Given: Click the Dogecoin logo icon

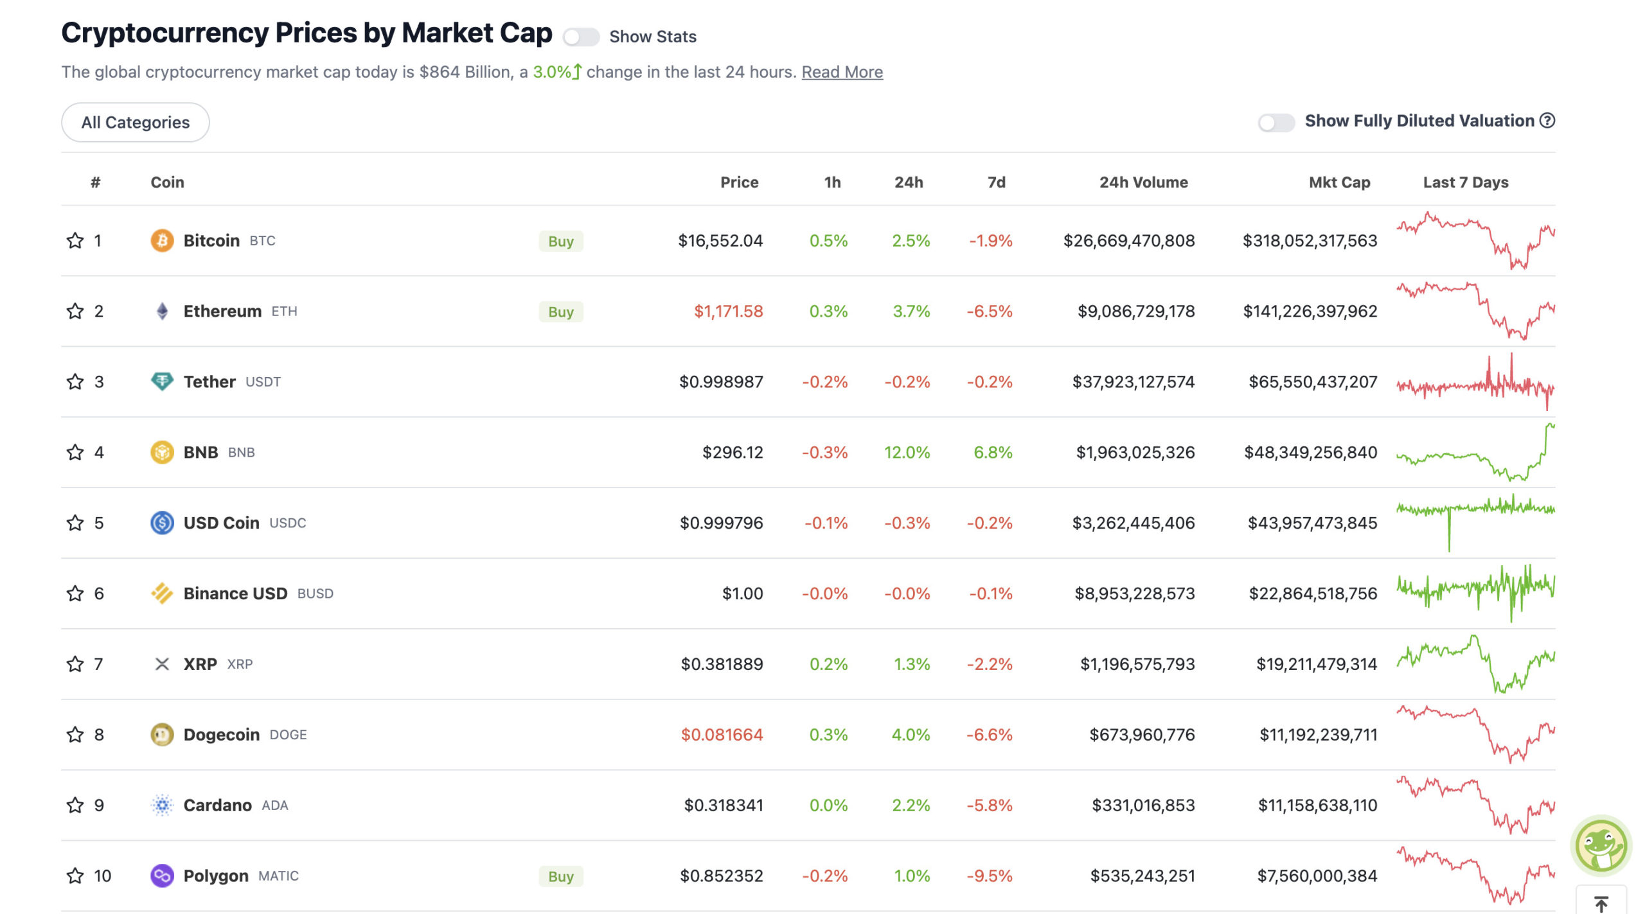Looking at the screenshot, I should click(162, 735).
